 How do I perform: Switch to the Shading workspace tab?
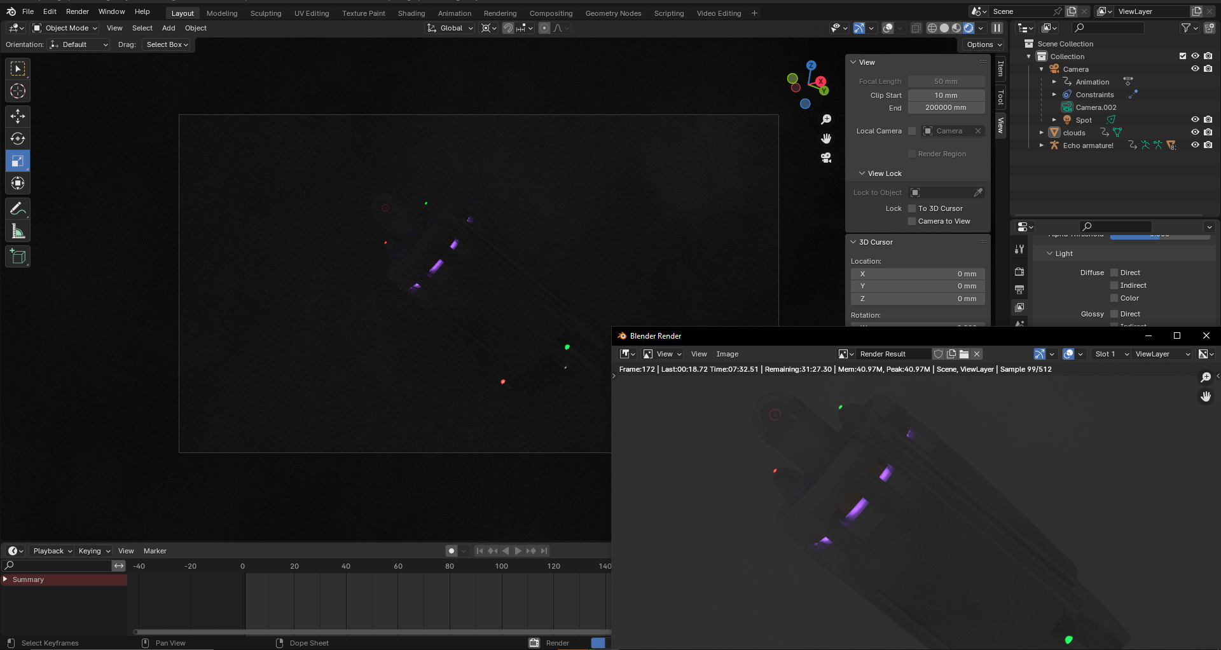(411, 13)
